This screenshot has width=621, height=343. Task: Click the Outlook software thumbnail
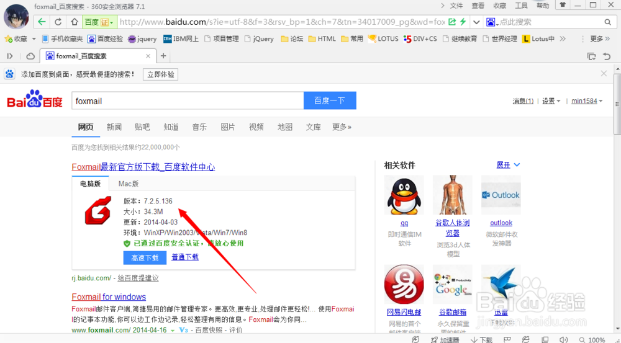pyautogui.click(x=501, y=195)
